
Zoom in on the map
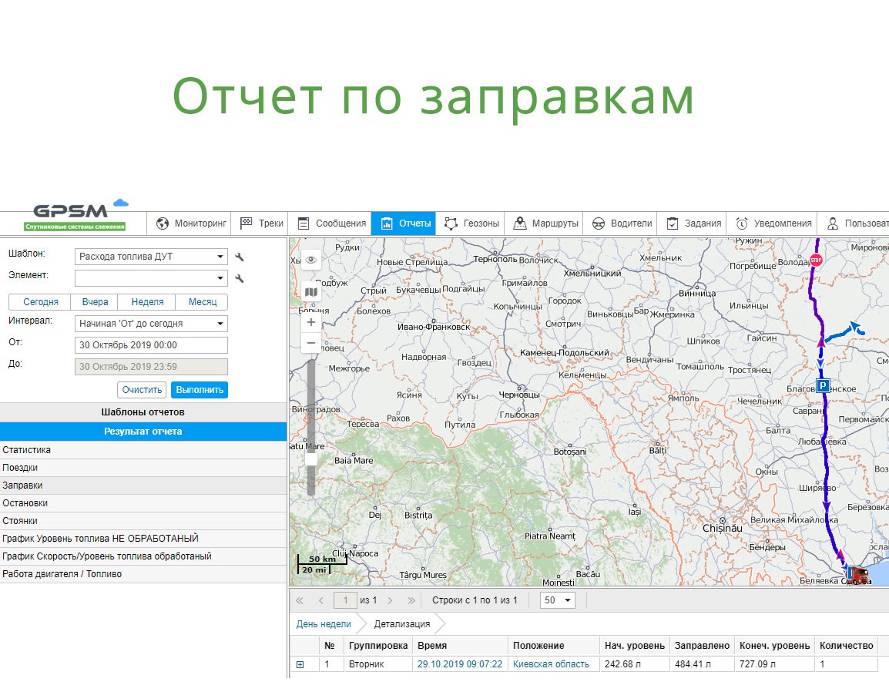pos(311,322)
